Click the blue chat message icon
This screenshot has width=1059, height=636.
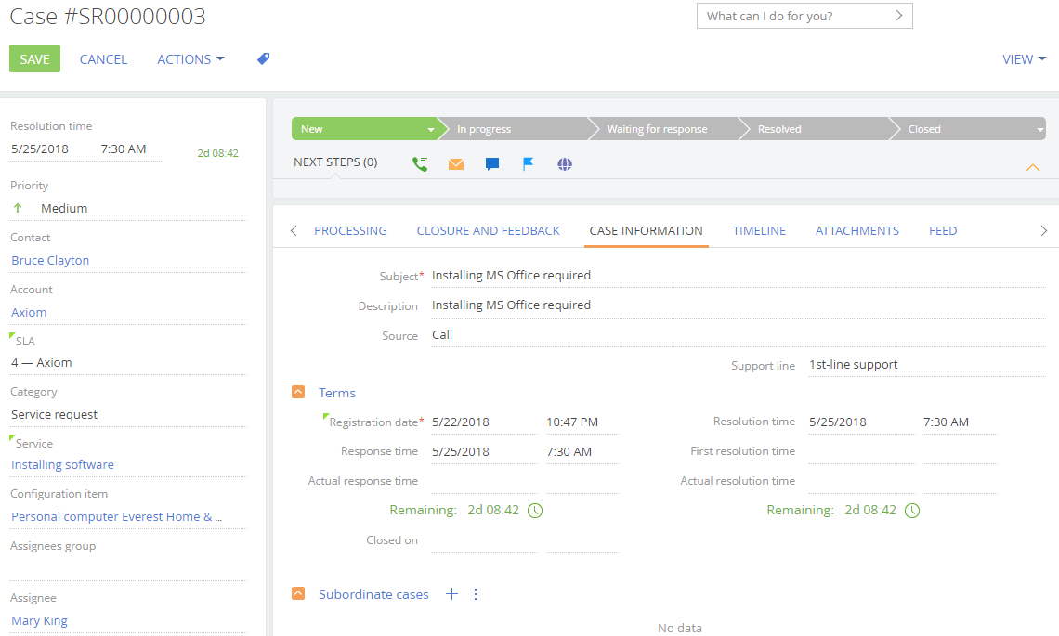click(492, 164)
